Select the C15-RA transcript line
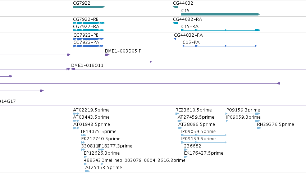 [x=220, y=30]
